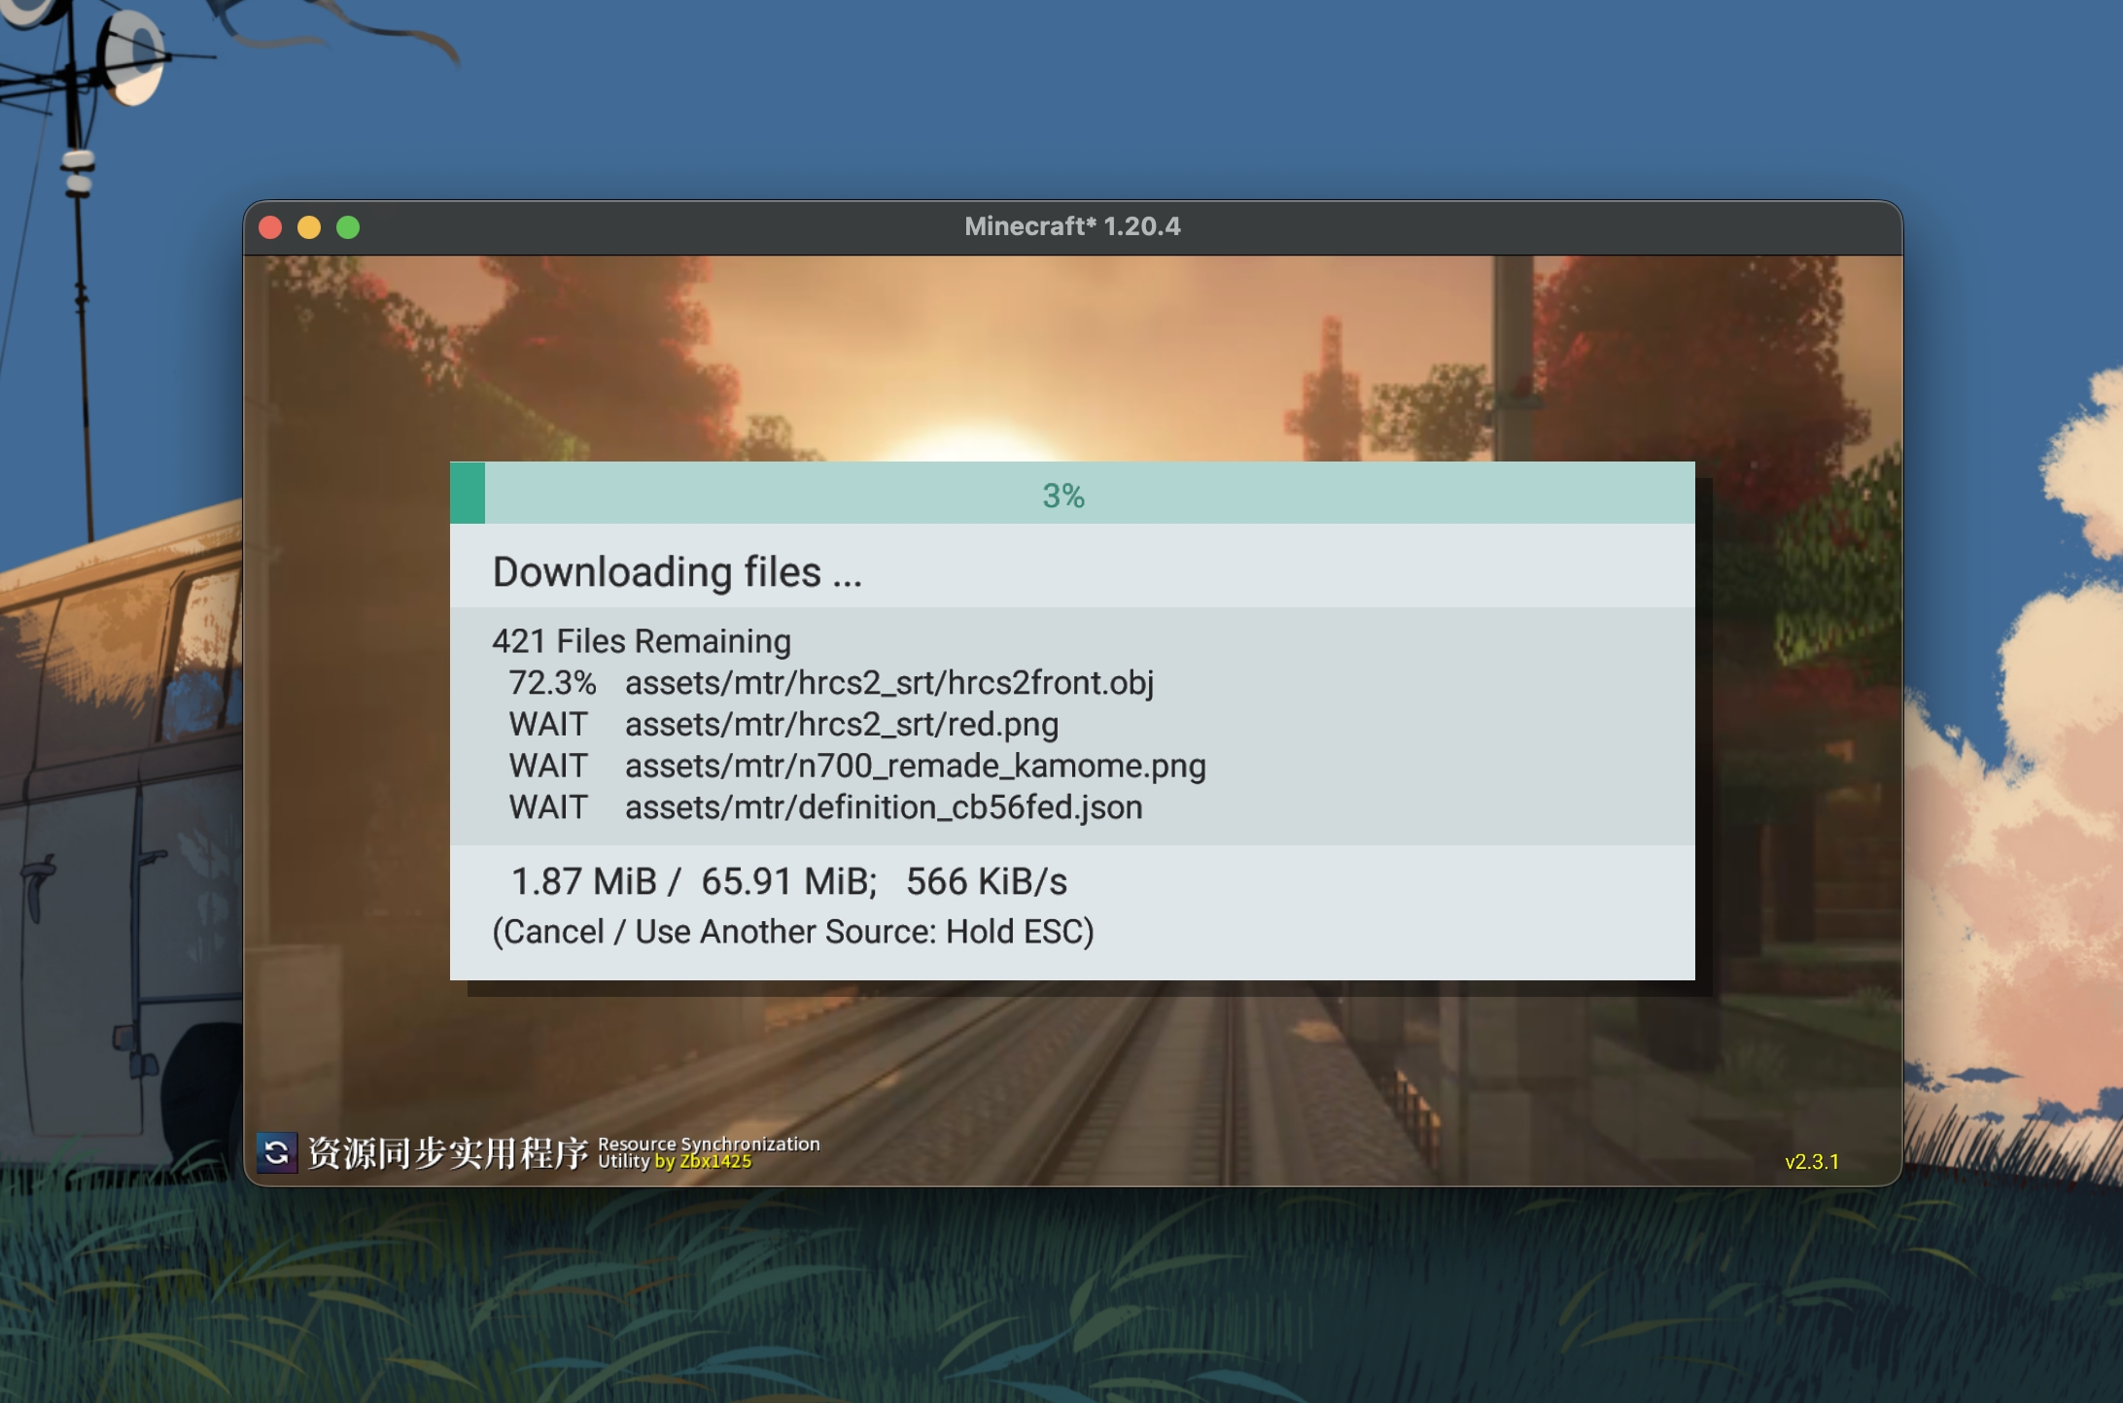
Task: Click the 421 Files Remaining text
Action: click(641, 641)
